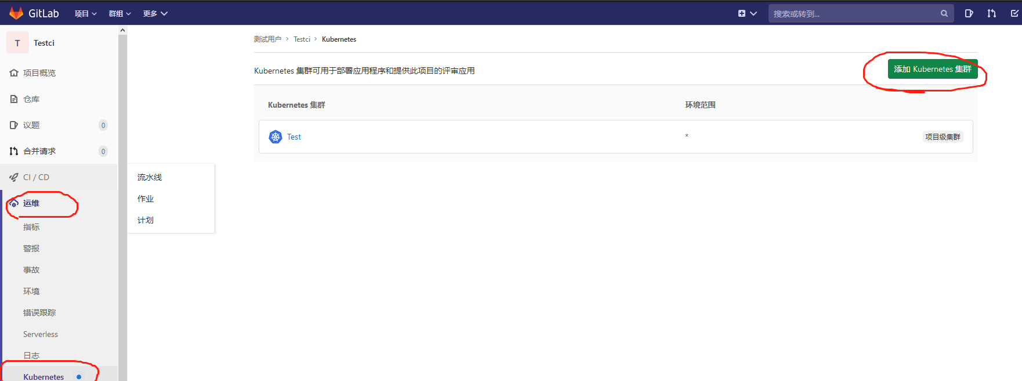Viewport: 1022px width, 381px height.
Task: Click 添加 Kubernetes 集群 button
Action: click(x=933, y=69)
